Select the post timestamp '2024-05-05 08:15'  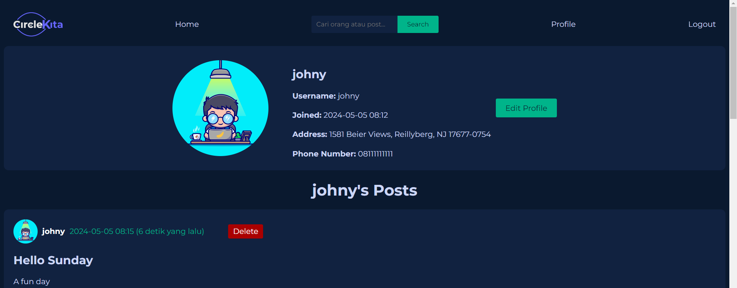click(x=102, y=231)
